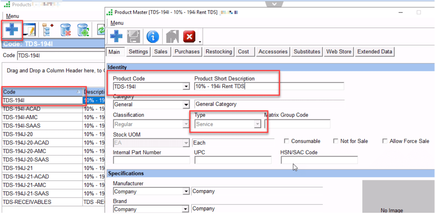This screenshot has width=435, height=214.
Task: Switch to the Purchases tab
Action: 187,52
